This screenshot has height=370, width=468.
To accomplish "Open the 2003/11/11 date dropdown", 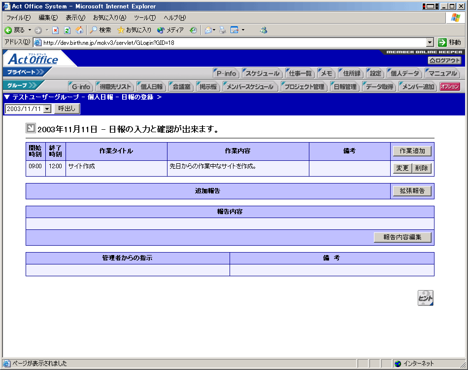I will click(x=47, y=109).
